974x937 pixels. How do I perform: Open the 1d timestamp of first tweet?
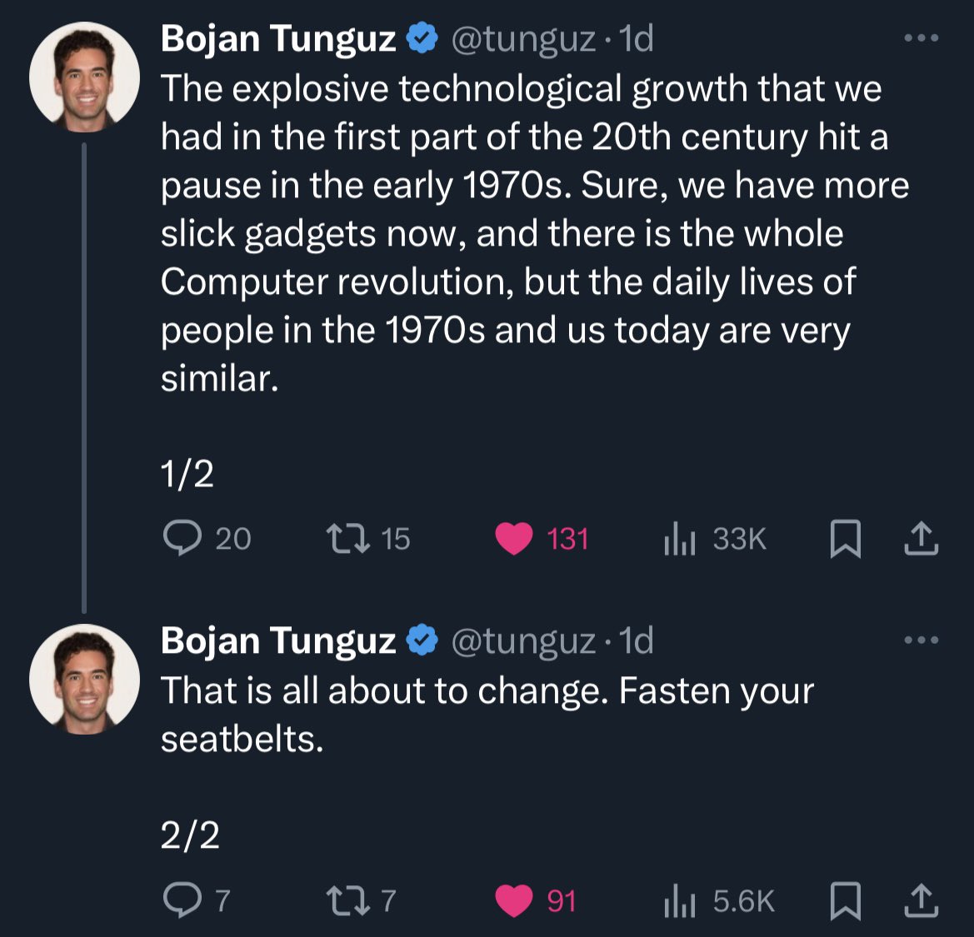click(x=637, y=38)
